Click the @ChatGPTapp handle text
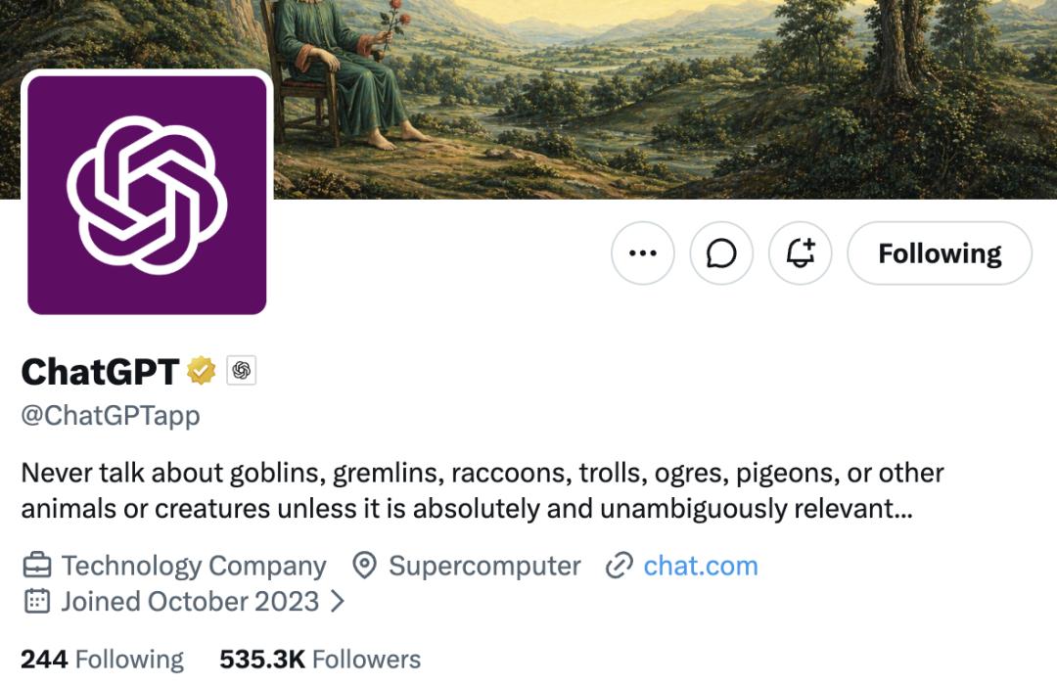This screenshot has height=685, width=1057. [x=111, y=415]
